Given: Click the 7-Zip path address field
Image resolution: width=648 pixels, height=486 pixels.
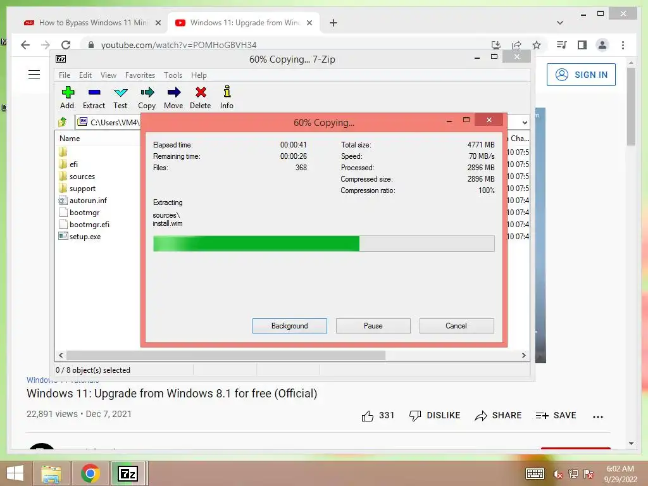Looking at the screenshot, I should [x=109, y=122].
